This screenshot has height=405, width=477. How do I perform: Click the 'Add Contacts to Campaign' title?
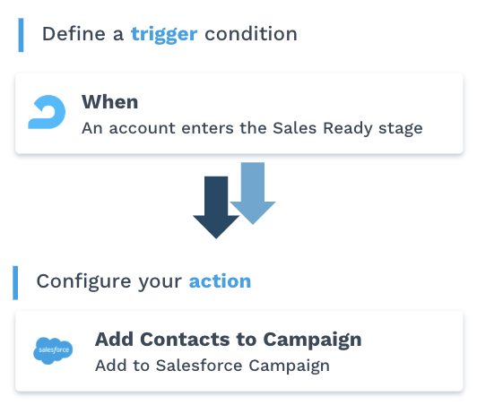click(228, 340)
